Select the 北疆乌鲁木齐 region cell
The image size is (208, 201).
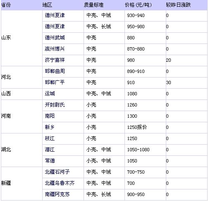63,184
